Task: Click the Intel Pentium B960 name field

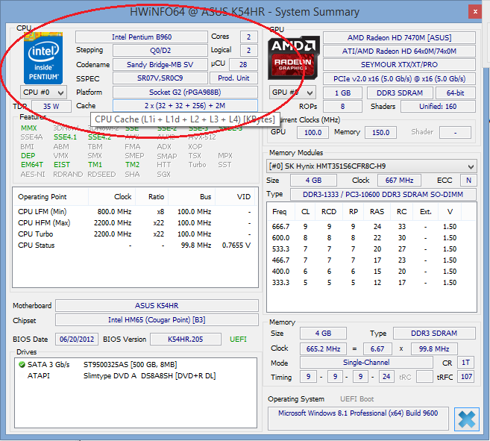Action: (141, 37)
